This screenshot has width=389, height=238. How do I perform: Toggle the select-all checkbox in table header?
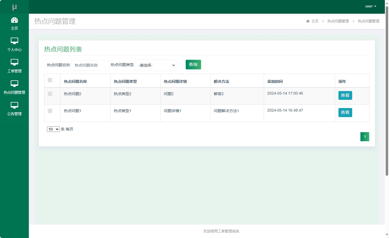[50, 80]
